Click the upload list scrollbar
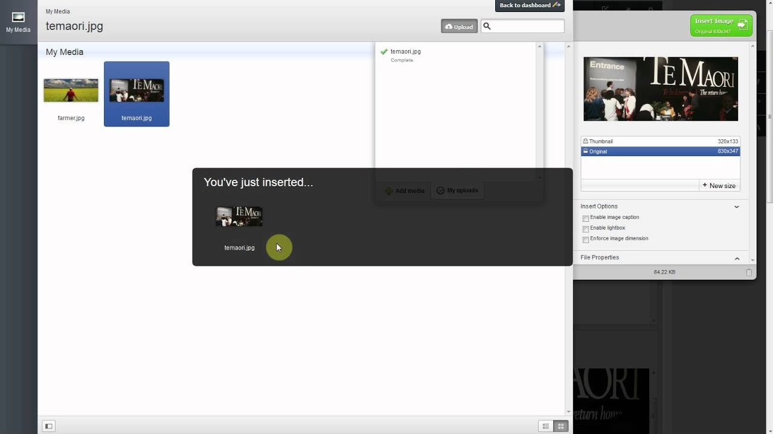The width and height of the screenshot is (773, 434). coord(539,112)
